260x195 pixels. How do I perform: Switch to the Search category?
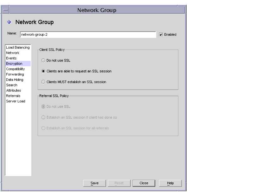[x=12, y=85]
